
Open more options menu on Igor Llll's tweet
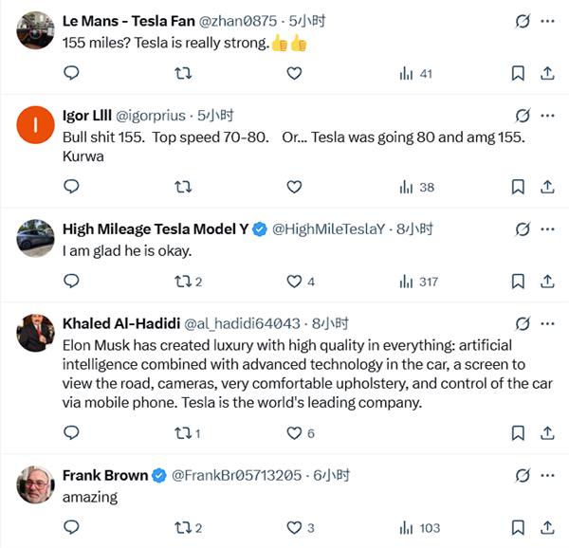pyautogui.click(x=547, y=116)
